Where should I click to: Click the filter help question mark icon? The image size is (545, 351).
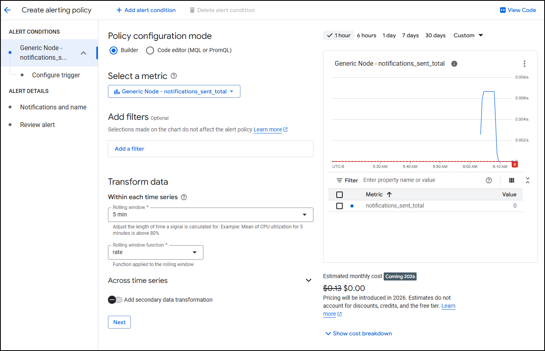click(x=488, y=180)
